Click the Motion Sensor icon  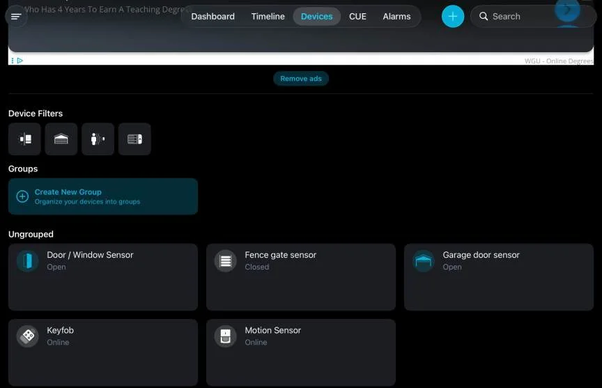point(225,336)
